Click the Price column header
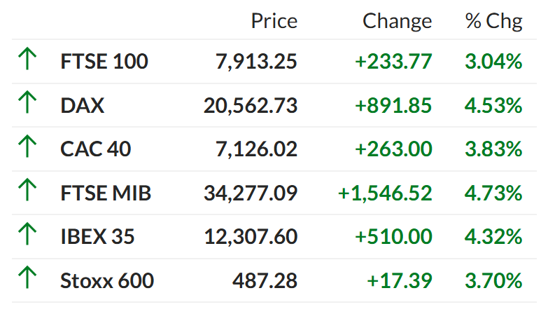 click(274, 21)
